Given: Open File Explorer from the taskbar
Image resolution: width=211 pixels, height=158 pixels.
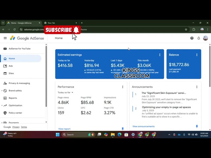Looking at the screenshot, I should click(113, 135).
